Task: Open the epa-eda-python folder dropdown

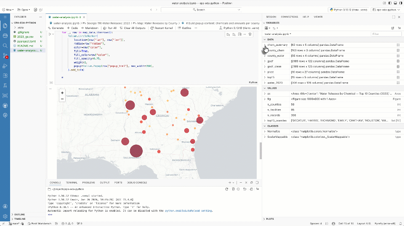Action: tap(386, 9)
